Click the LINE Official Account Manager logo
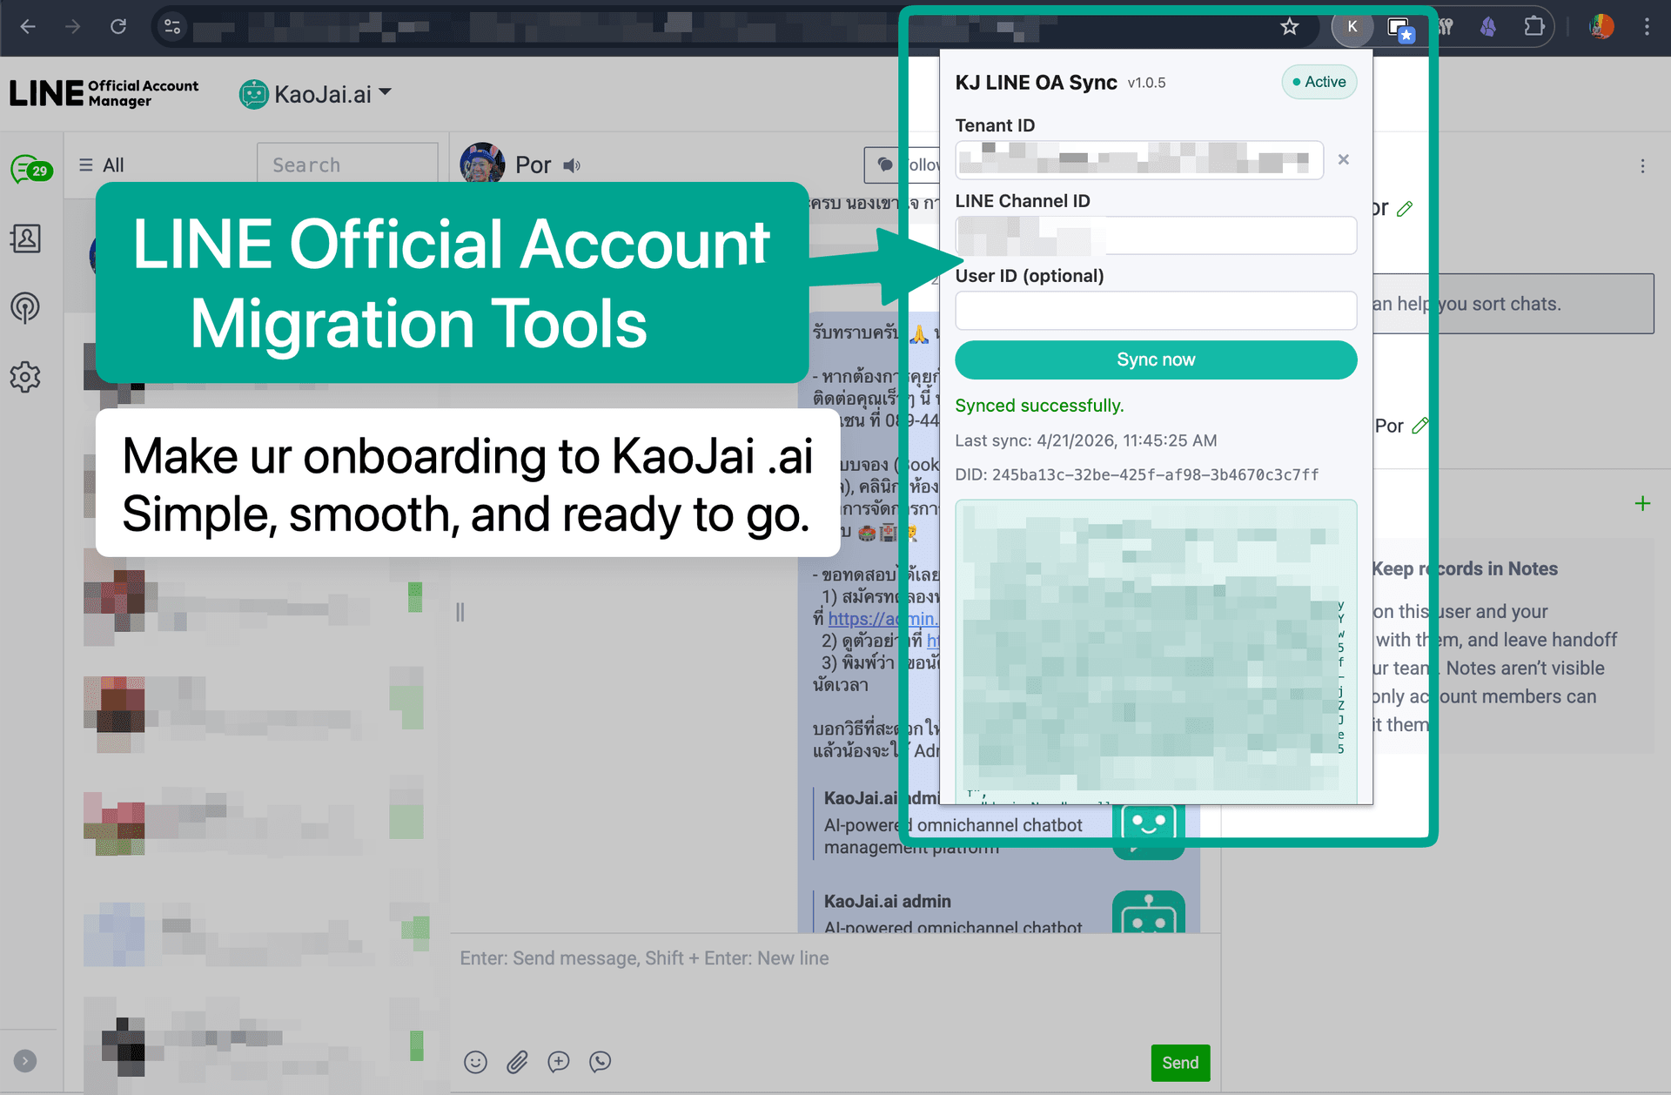This screenshot has width=1671, height=1095. point(104,93)
